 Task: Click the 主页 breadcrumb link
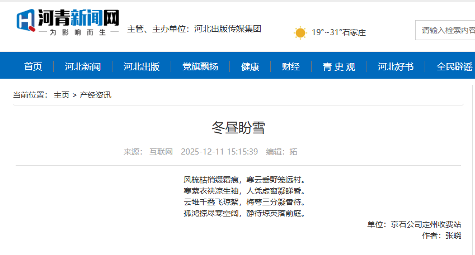point(62,95)
